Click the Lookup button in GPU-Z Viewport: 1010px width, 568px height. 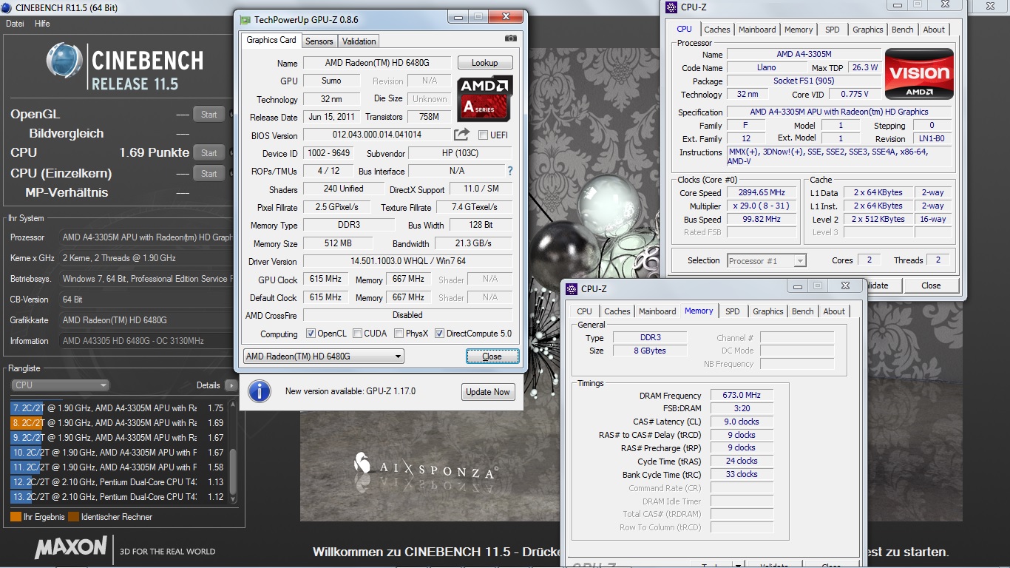[x=485, y=63]
